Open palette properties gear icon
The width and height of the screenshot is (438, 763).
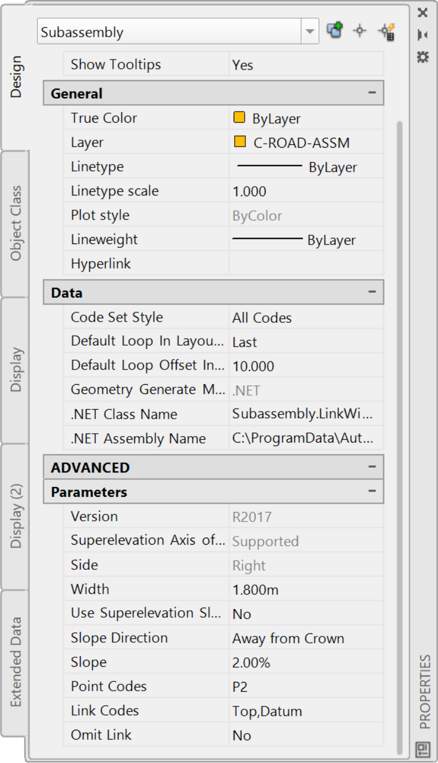coord(423,57)
